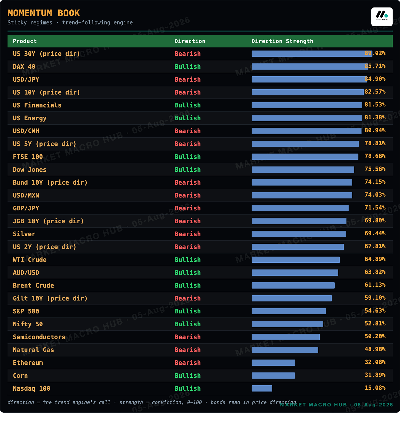Image resolution: width=402 pixels, height=435 pixels.
Task: Click the Bullish label for US Financials
Action: point(188,105)
